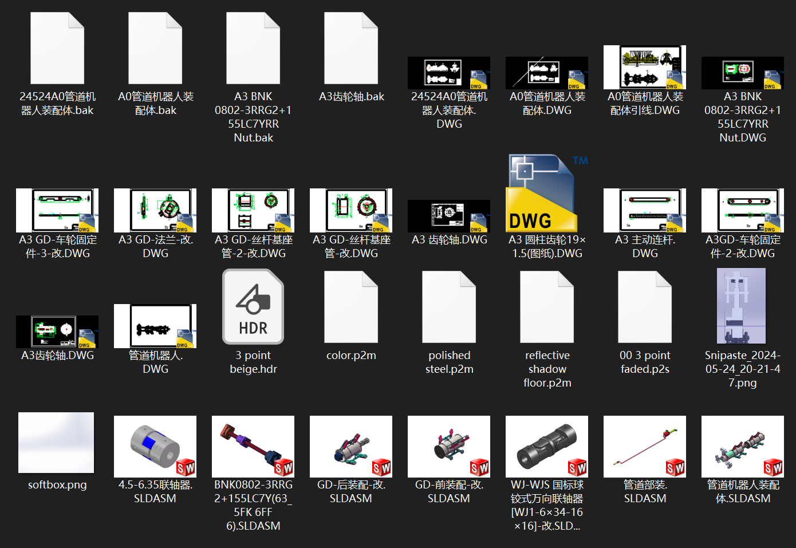Select the HDR icon for 3 point beige.hdr
Viewport: 796px width, 548px height.
coord(253,306)
